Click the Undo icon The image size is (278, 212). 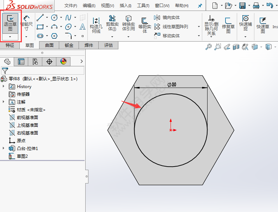pos(270,6)
